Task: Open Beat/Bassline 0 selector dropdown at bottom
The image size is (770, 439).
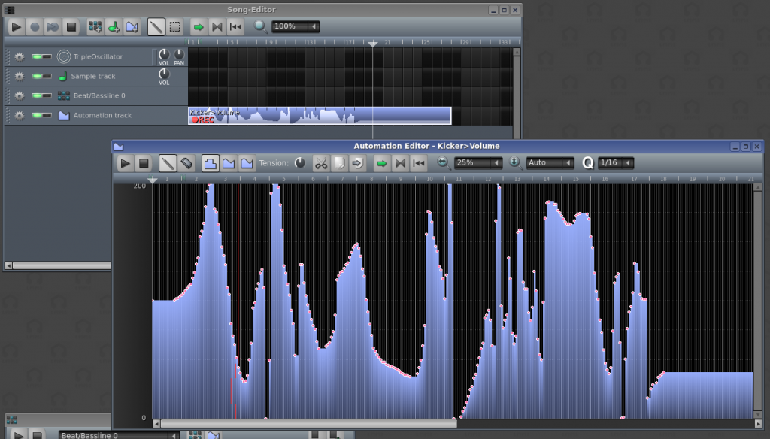Action: coord(118,435)
